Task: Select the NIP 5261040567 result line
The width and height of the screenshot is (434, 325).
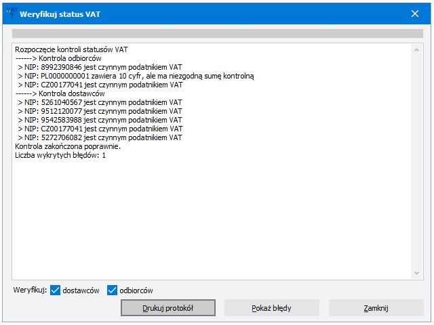Action: pos(100,102)
